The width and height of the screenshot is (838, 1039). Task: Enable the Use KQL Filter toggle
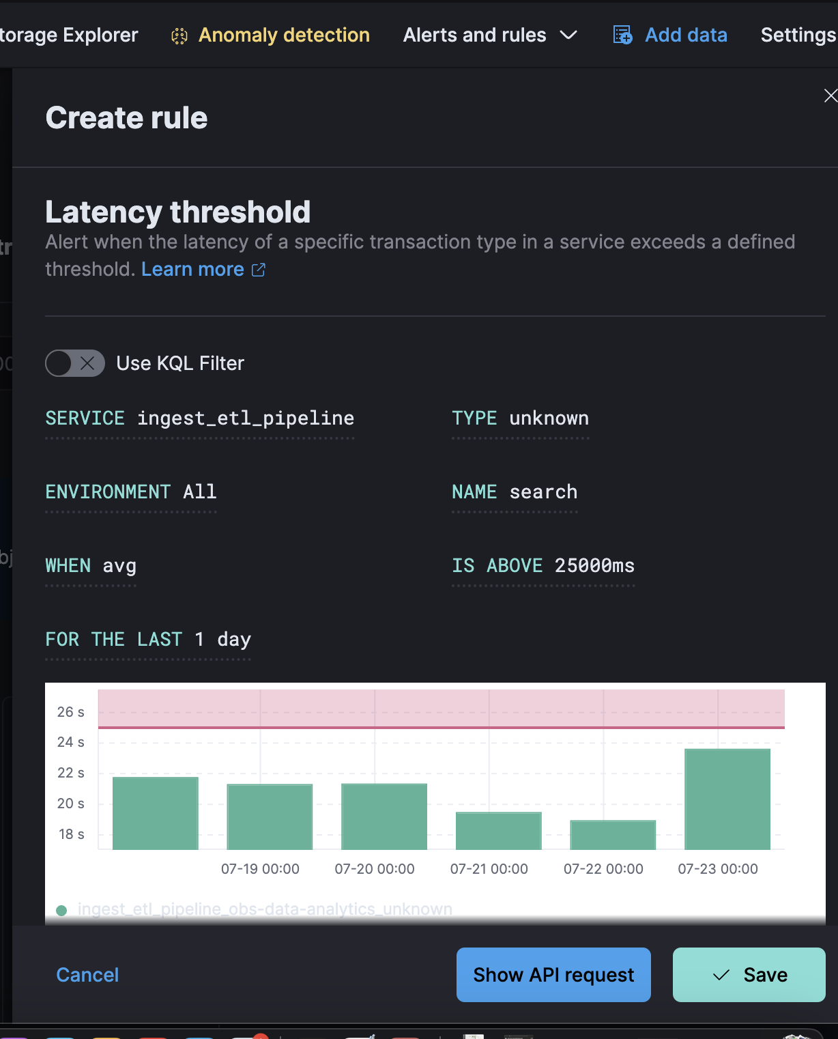point(75,363)
